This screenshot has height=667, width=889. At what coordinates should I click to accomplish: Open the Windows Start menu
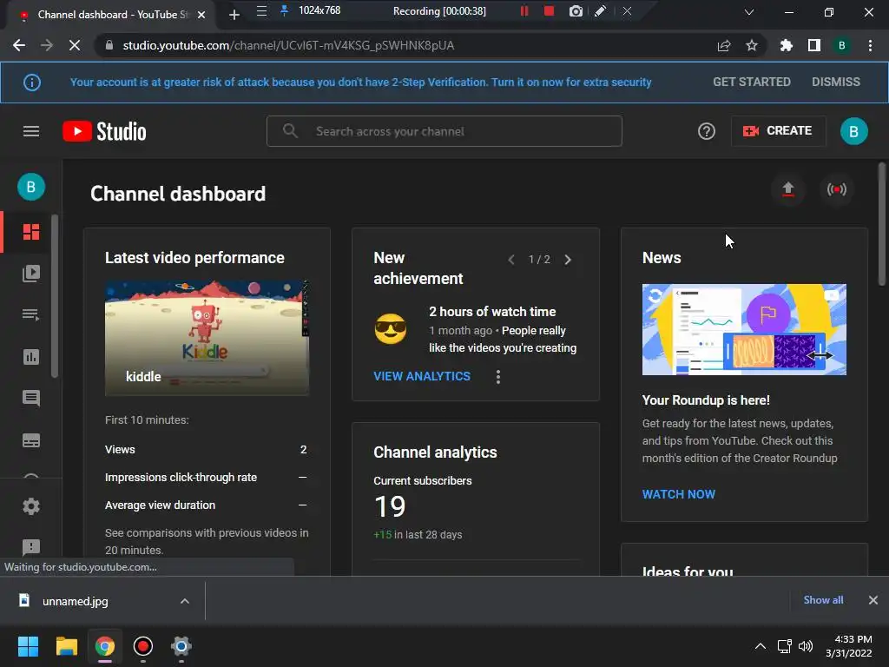[28, 646]
